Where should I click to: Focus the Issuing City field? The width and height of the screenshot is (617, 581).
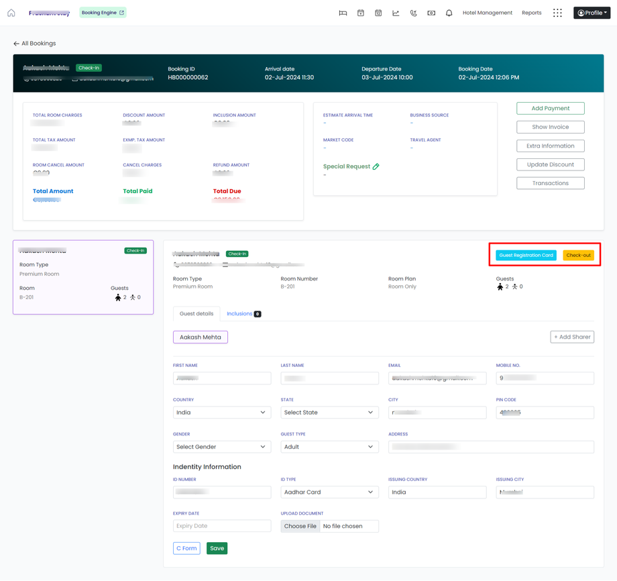(545, 492)
